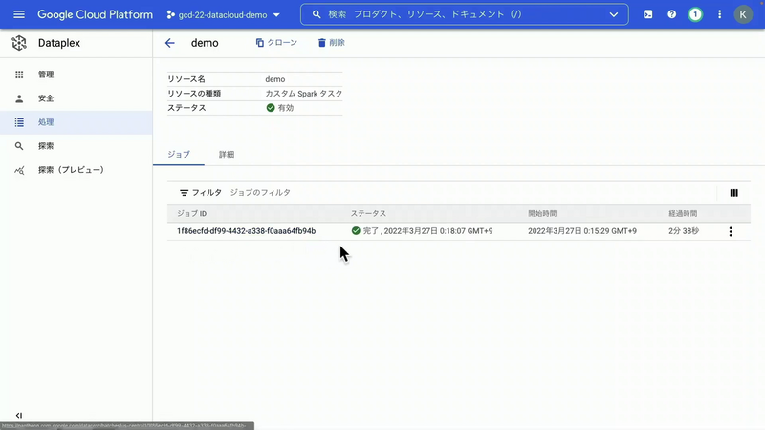Click the クローン button
This screenshot has height=430, width=765.
coord(276,43)
